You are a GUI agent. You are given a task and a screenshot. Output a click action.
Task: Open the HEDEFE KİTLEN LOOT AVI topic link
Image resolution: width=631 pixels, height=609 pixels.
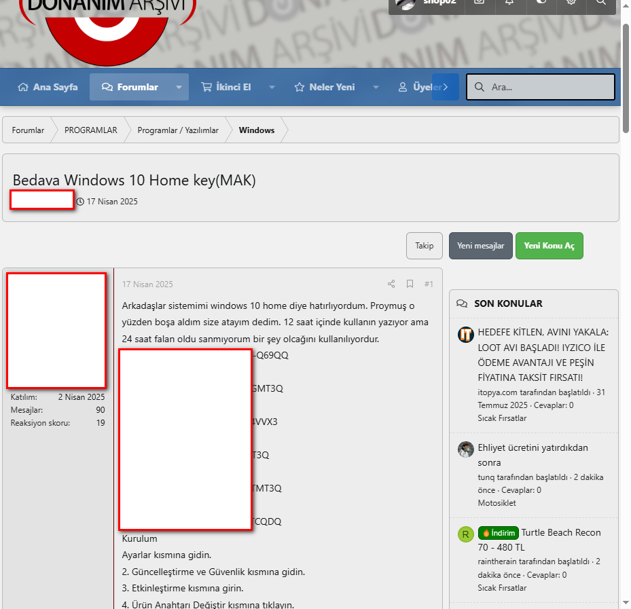coord(543,355)
